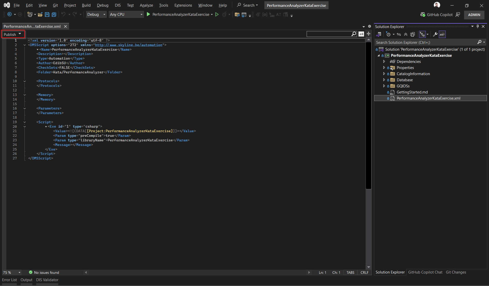Click the GitHub Copilot icon

(x=423, y=15)
